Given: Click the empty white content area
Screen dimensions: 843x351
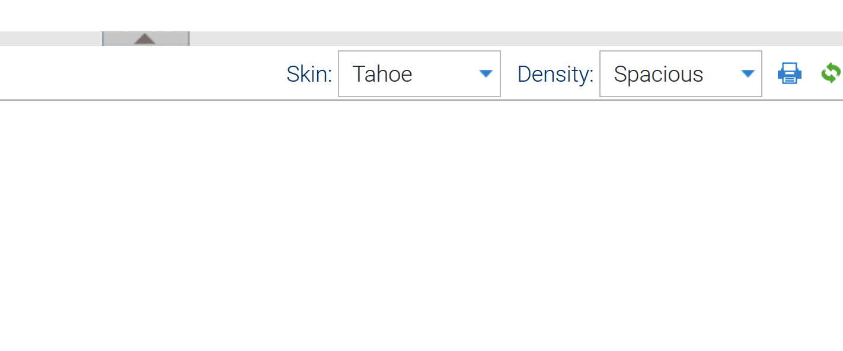Looking at the screenshot, I should (x=421, y=225).
